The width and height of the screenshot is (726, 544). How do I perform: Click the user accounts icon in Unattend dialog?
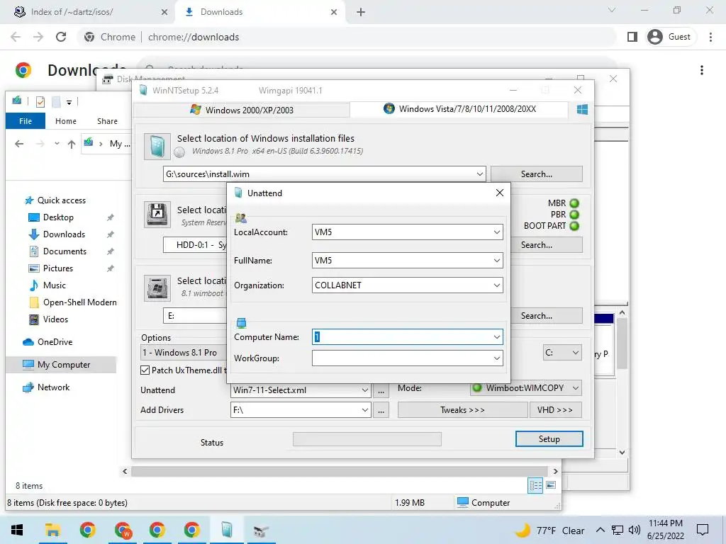(x=241, y=217)
